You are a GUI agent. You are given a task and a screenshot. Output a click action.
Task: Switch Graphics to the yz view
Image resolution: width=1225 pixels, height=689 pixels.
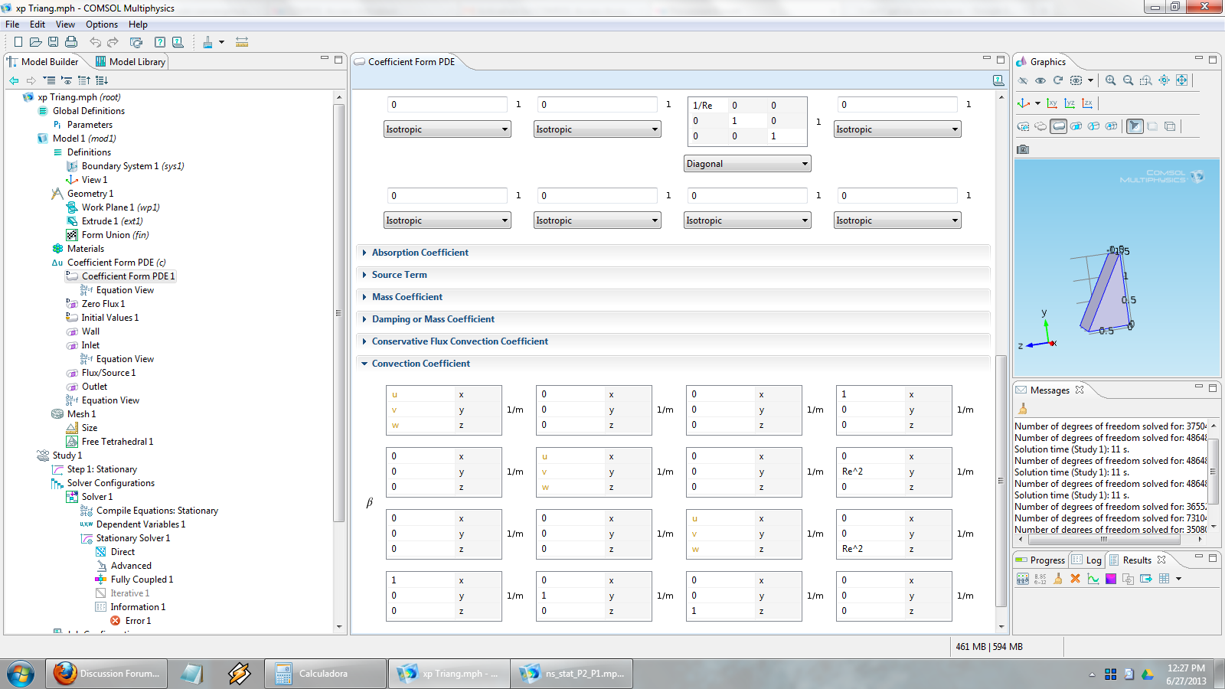[1070, 103]
